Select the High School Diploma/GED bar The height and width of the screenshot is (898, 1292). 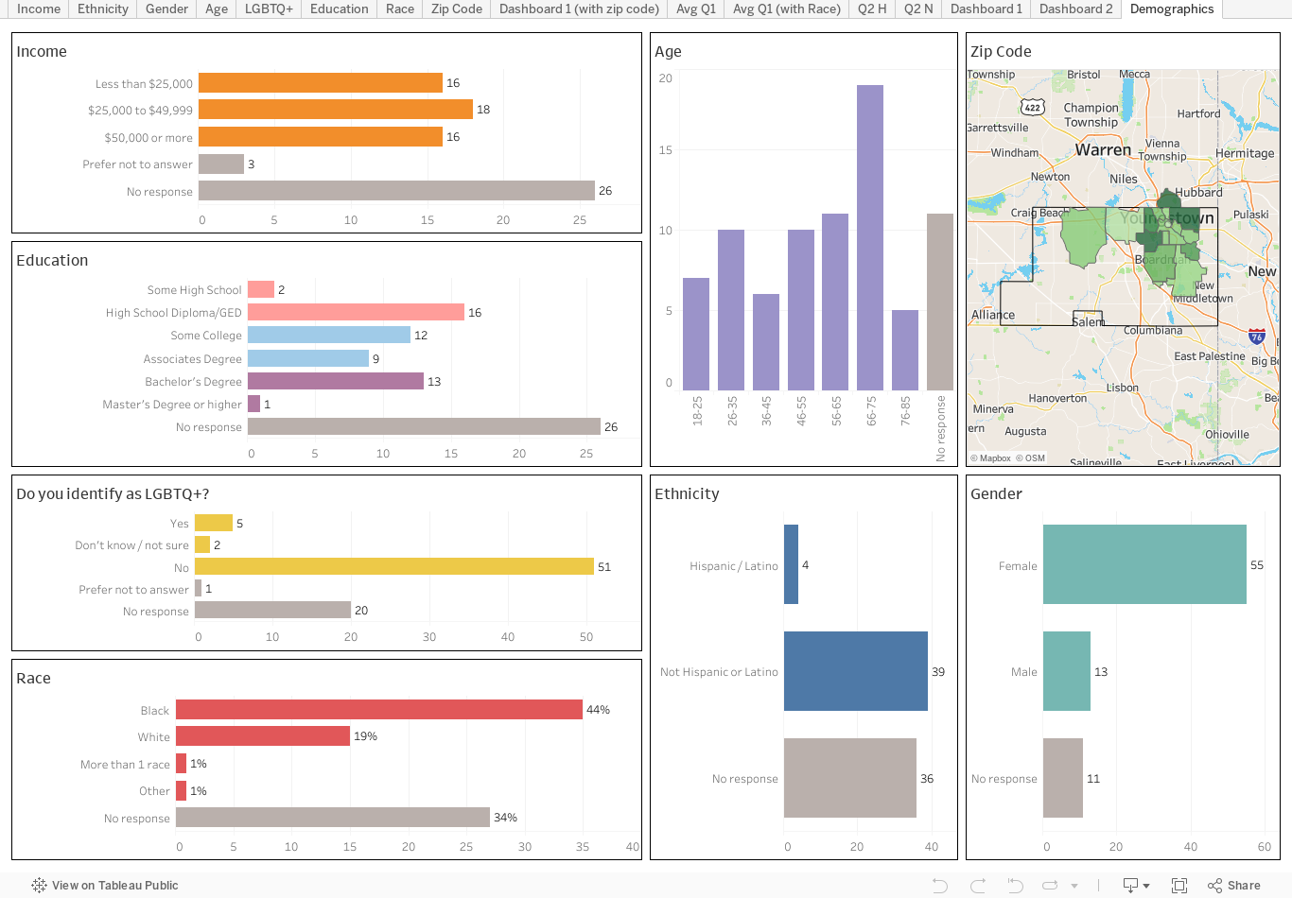(356, 312)
